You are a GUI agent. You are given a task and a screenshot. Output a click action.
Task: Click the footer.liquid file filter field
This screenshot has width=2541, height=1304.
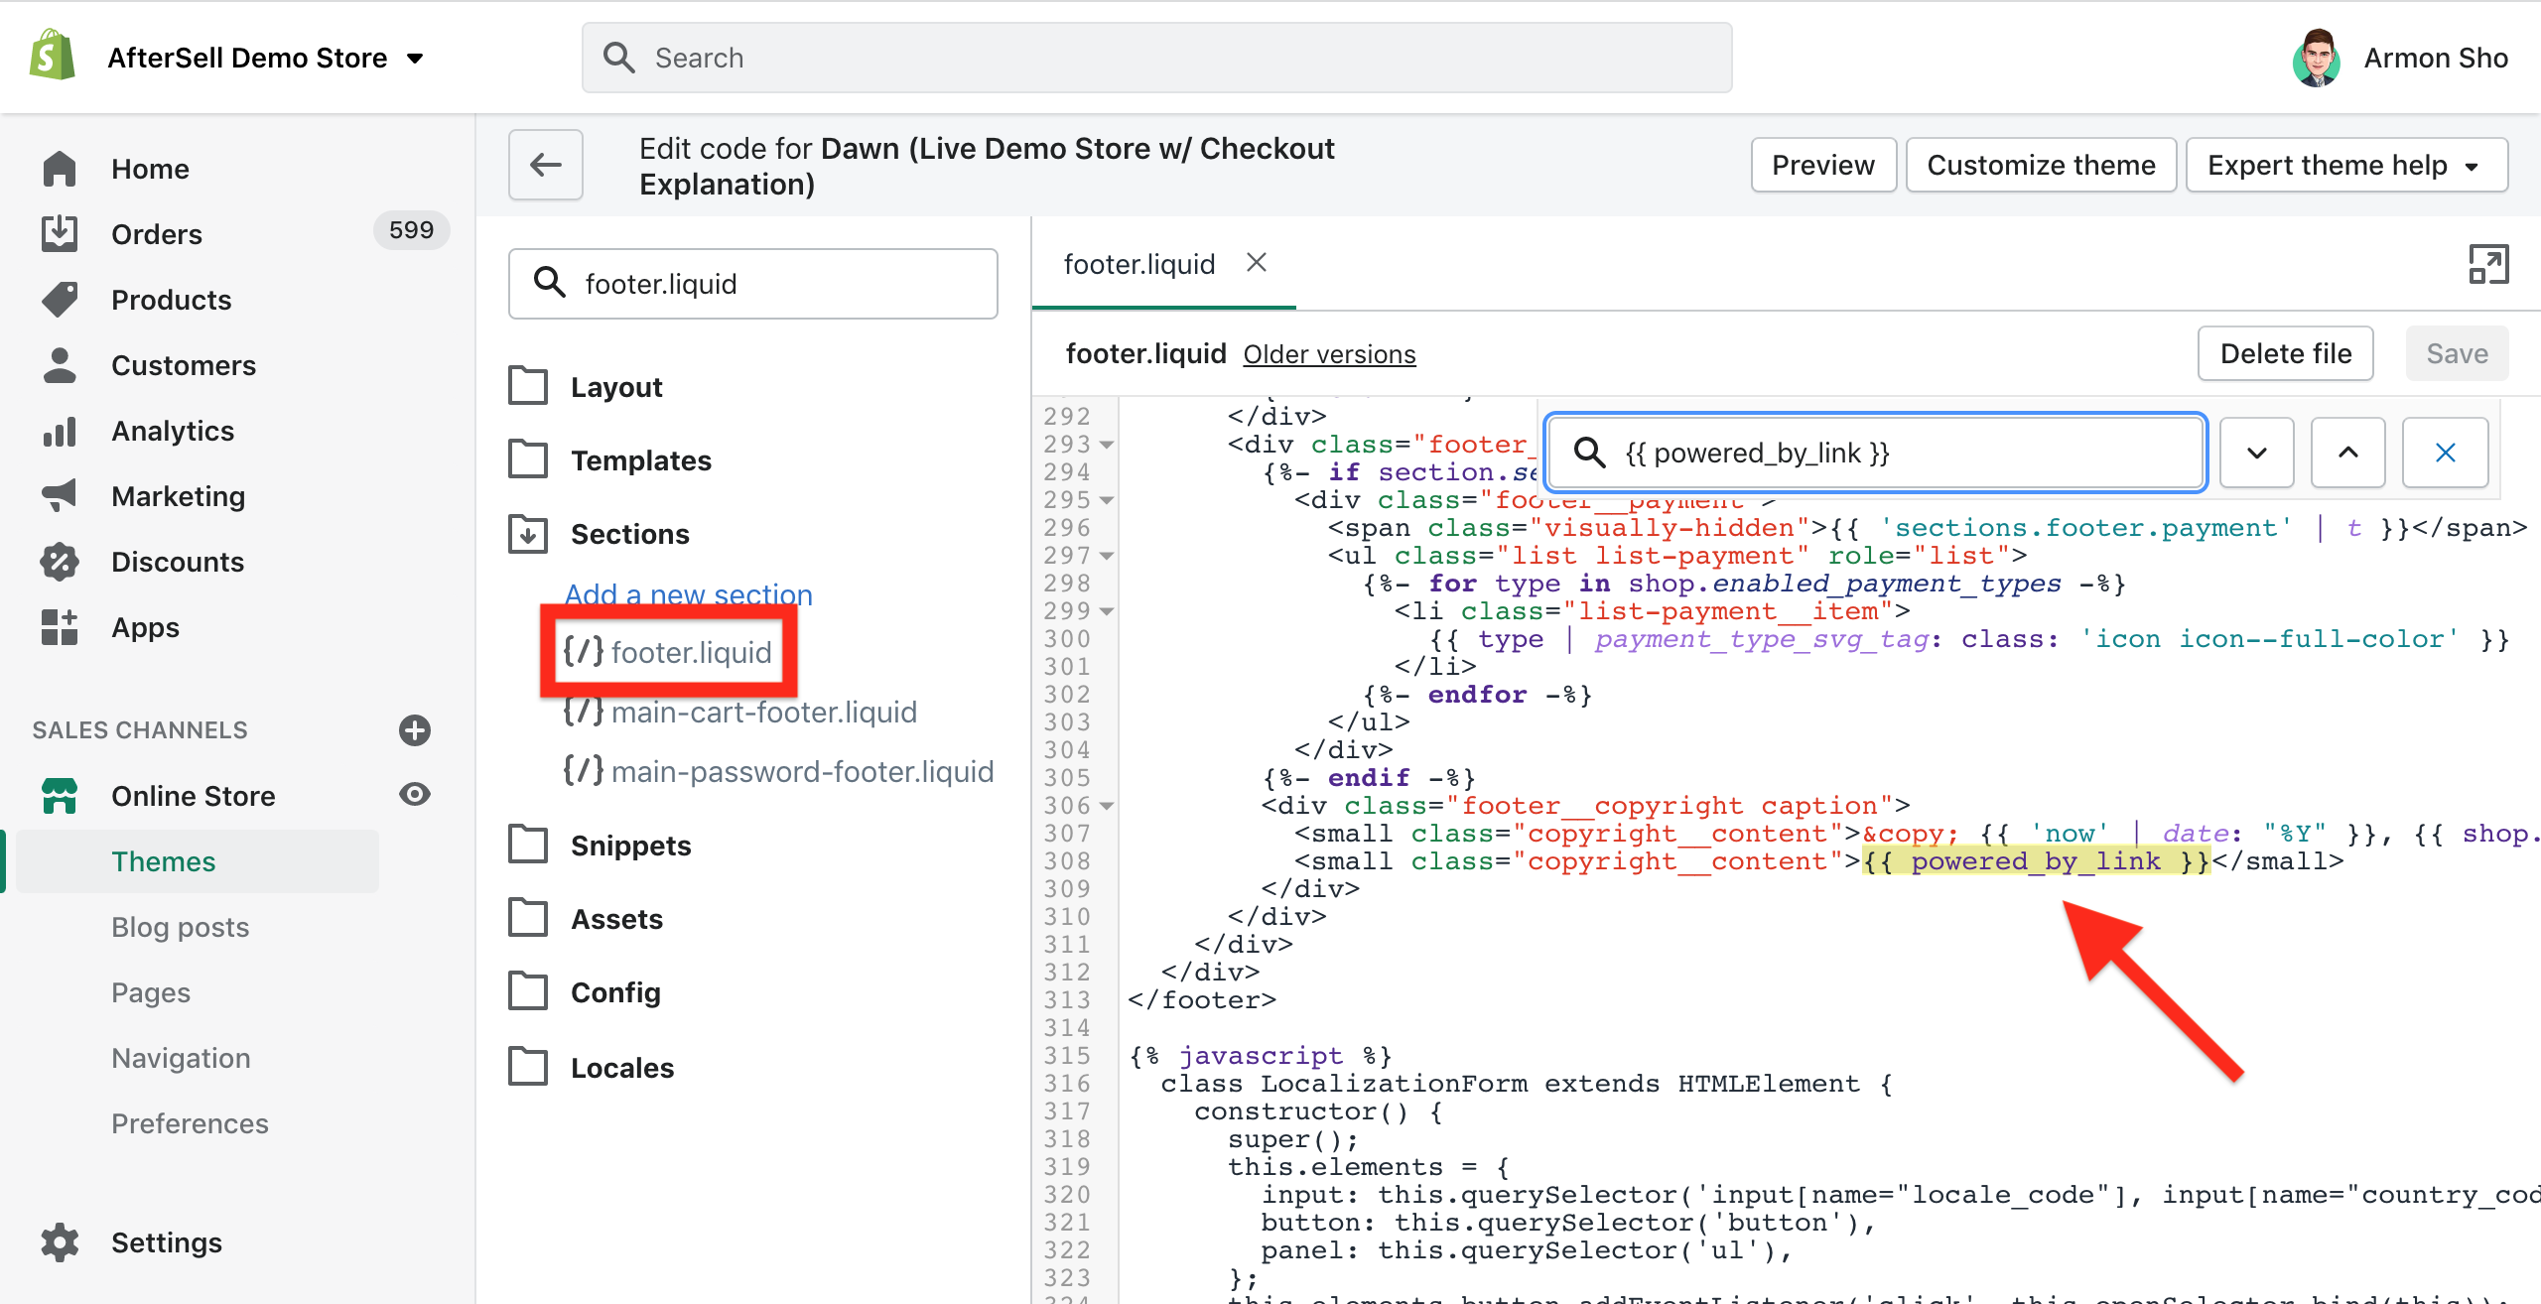pos(754,284)
